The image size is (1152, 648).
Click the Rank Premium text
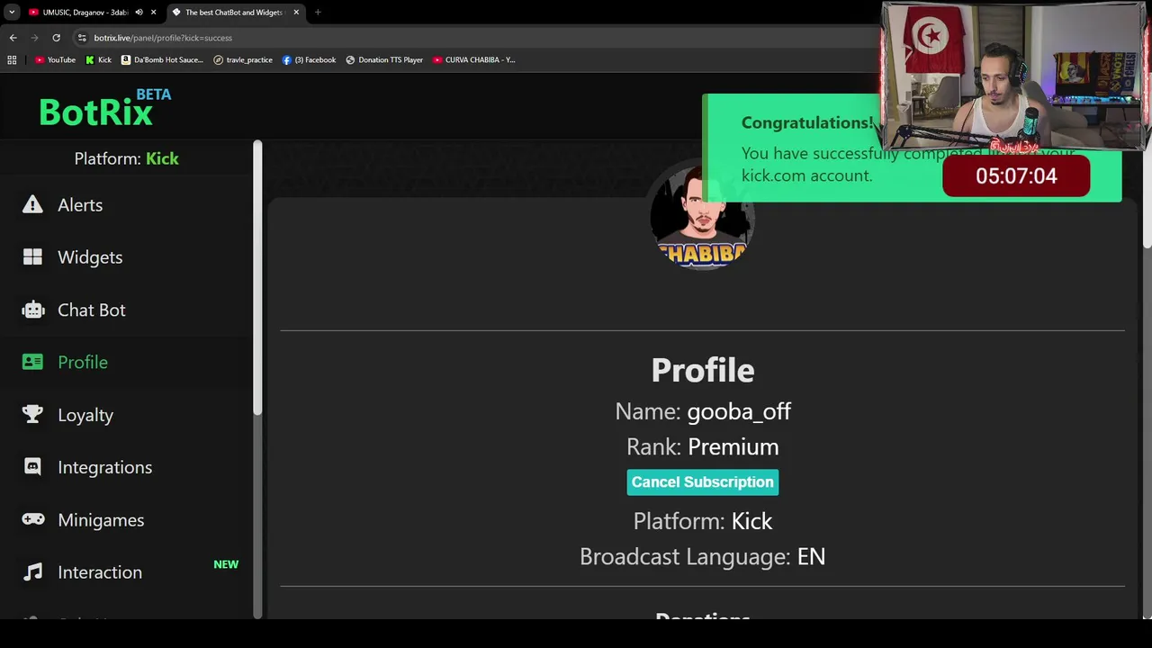click(702, 446)
